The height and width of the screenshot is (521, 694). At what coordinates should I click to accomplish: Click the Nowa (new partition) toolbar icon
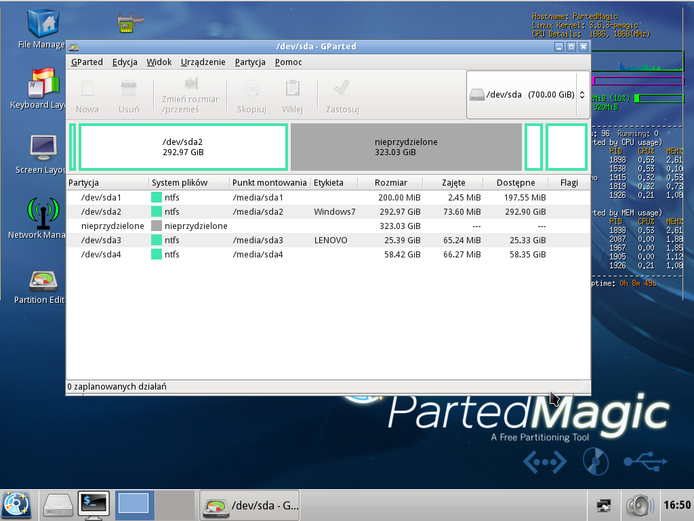pyautogui.click(x=87, y=89)
